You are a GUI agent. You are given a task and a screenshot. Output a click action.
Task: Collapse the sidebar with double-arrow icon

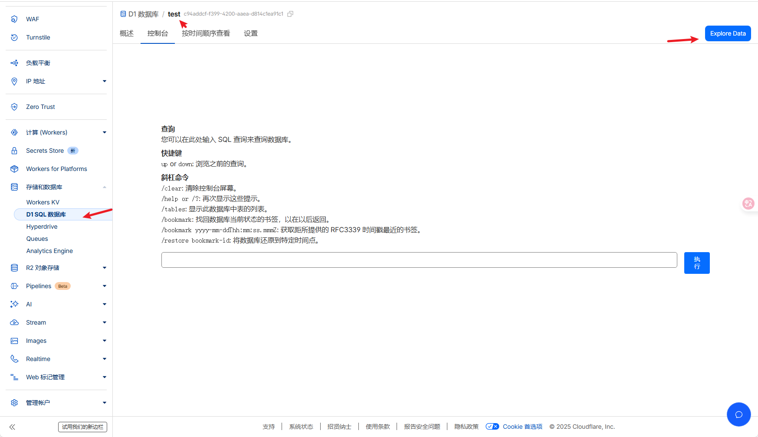[12, 427]
